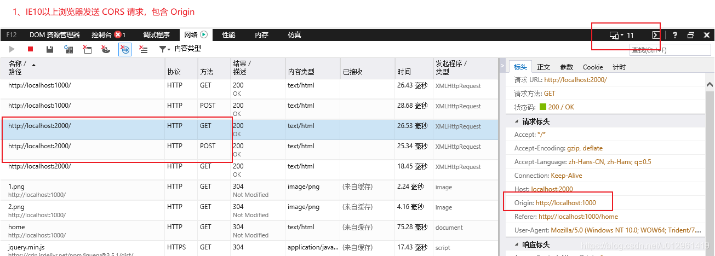Select the 标头 details tab

pos(520,67)
